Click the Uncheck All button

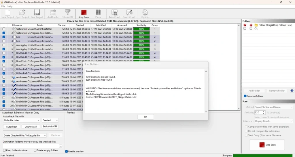31,126
